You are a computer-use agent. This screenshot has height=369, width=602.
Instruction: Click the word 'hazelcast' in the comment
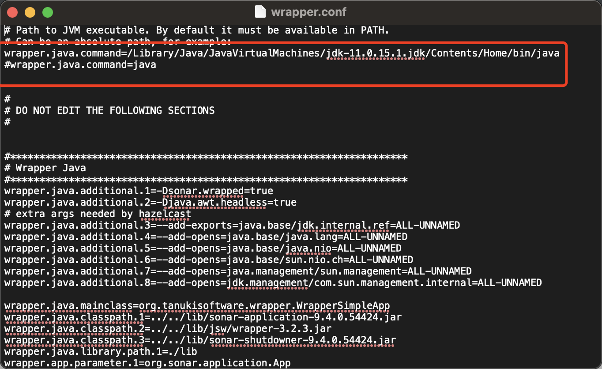[x=165, y=214]
